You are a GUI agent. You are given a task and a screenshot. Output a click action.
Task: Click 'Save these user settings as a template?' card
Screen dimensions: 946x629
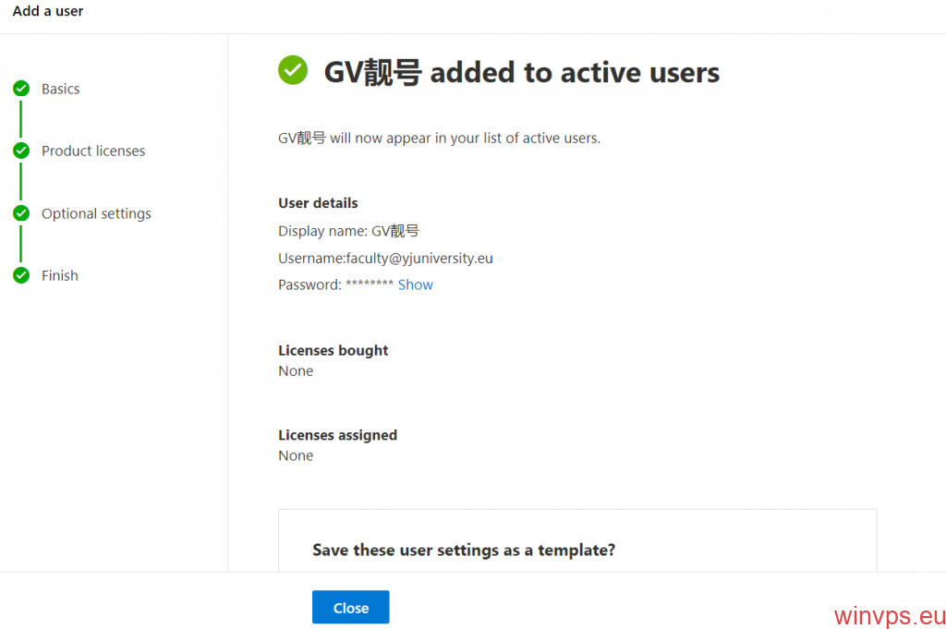(x=464, y=550)
